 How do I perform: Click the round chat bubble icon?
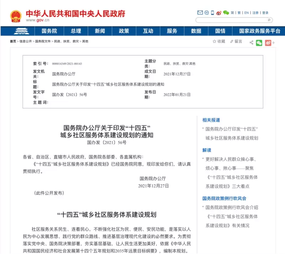pyautogui.click(x=207, y=13)
